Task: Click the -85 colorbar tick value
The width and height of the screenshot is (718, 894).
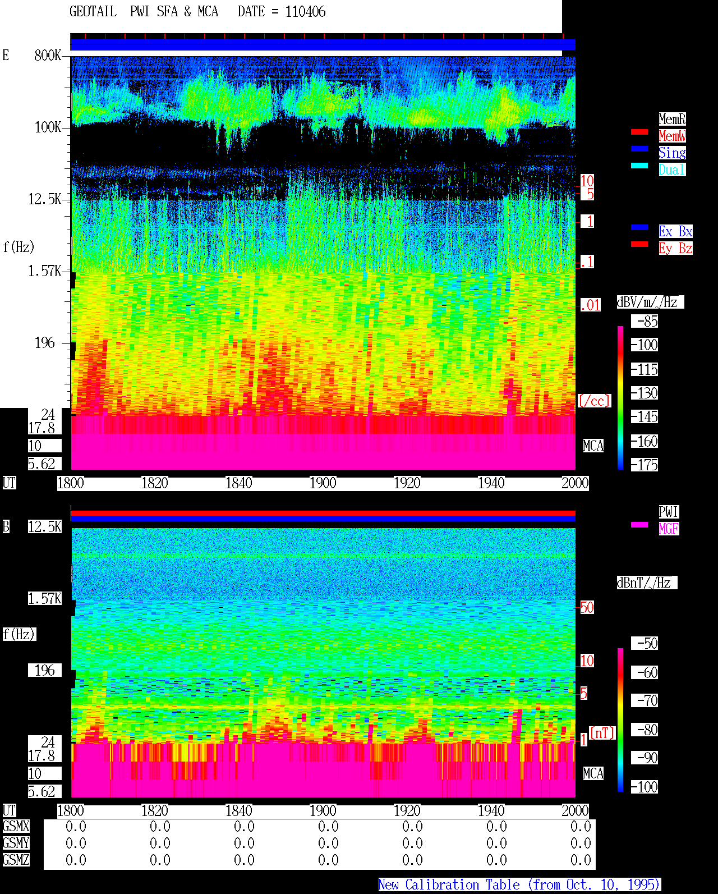Action: pyautogui.click(x=645, y=321)
